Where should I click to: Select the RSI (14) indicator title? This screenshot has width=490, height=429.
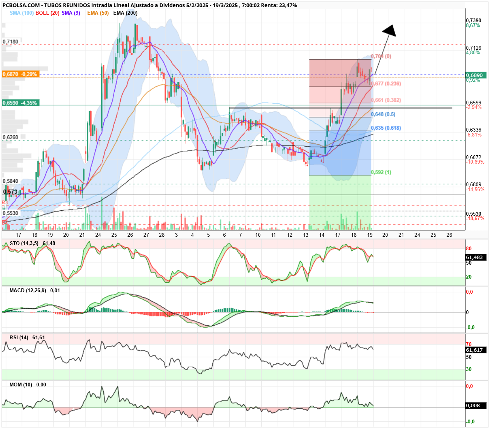tap(19, 337)
